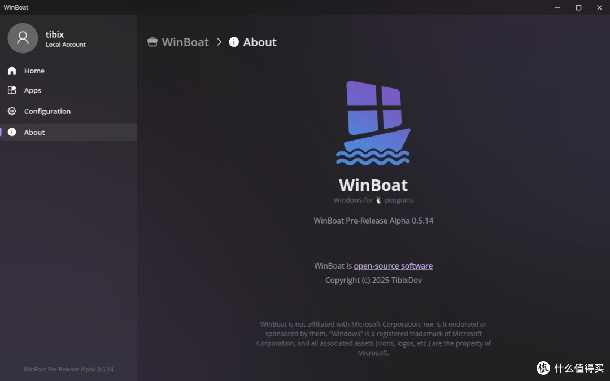Click 'Copyright (c) 2025 TibixDev' text
This screenshot has width=610, height=381.
tap(373, 281)
